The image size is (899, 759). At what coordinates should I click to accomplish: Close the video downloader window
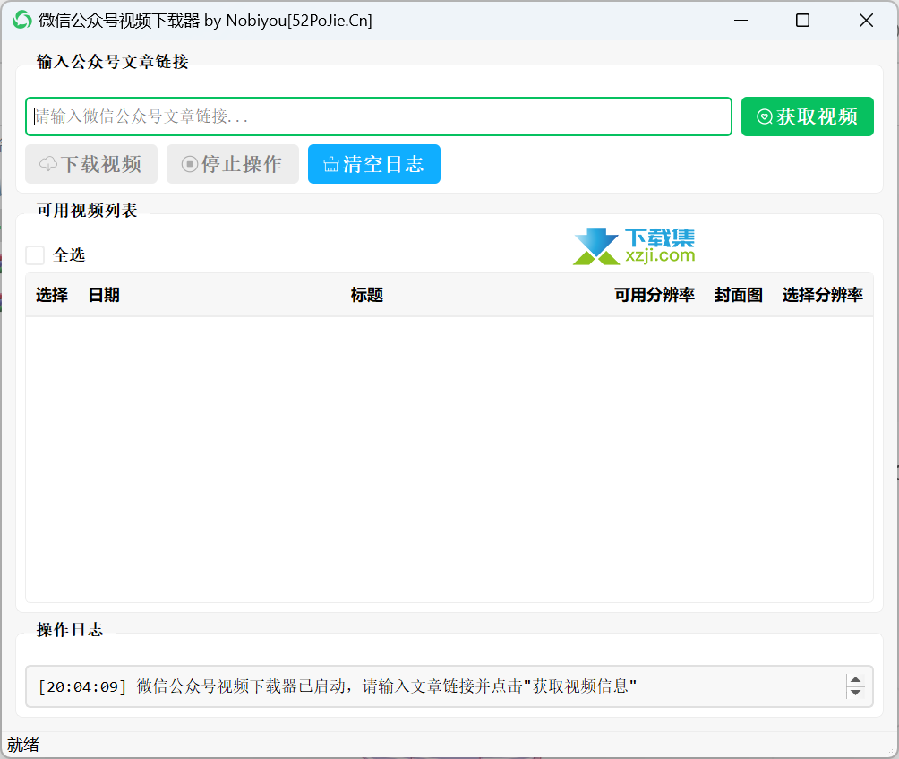pyautogui.click(x=866, y=20)
